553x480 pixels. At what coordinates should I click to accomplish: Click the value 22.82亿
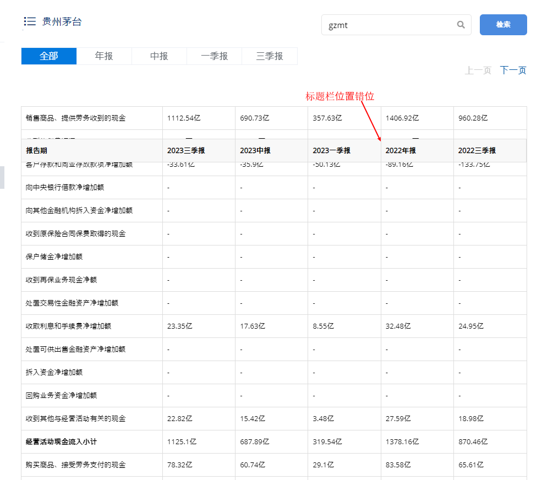click(179, 418)
